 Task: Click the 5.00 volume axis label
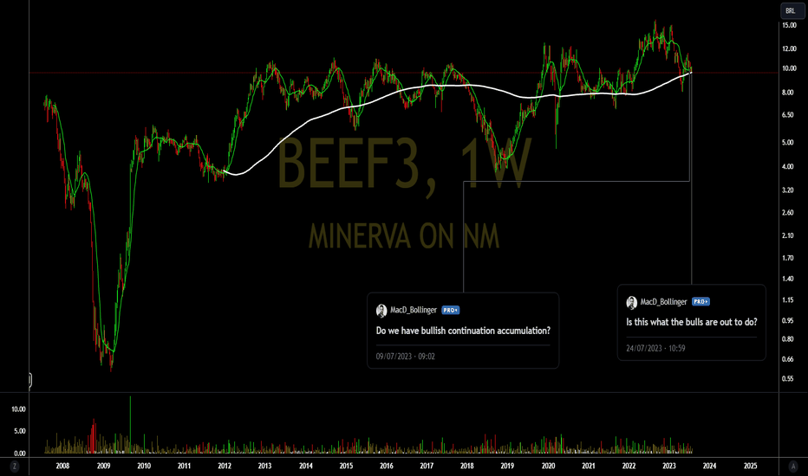pos(20,431)
